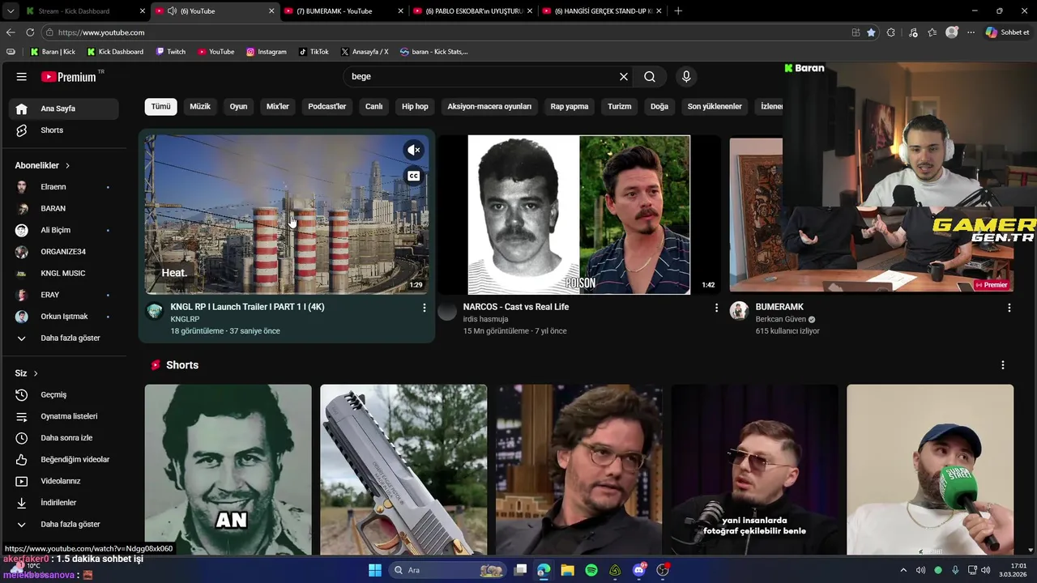Open the TikTok bookmark
The image size is (1037, 583).
coord(314,52)
